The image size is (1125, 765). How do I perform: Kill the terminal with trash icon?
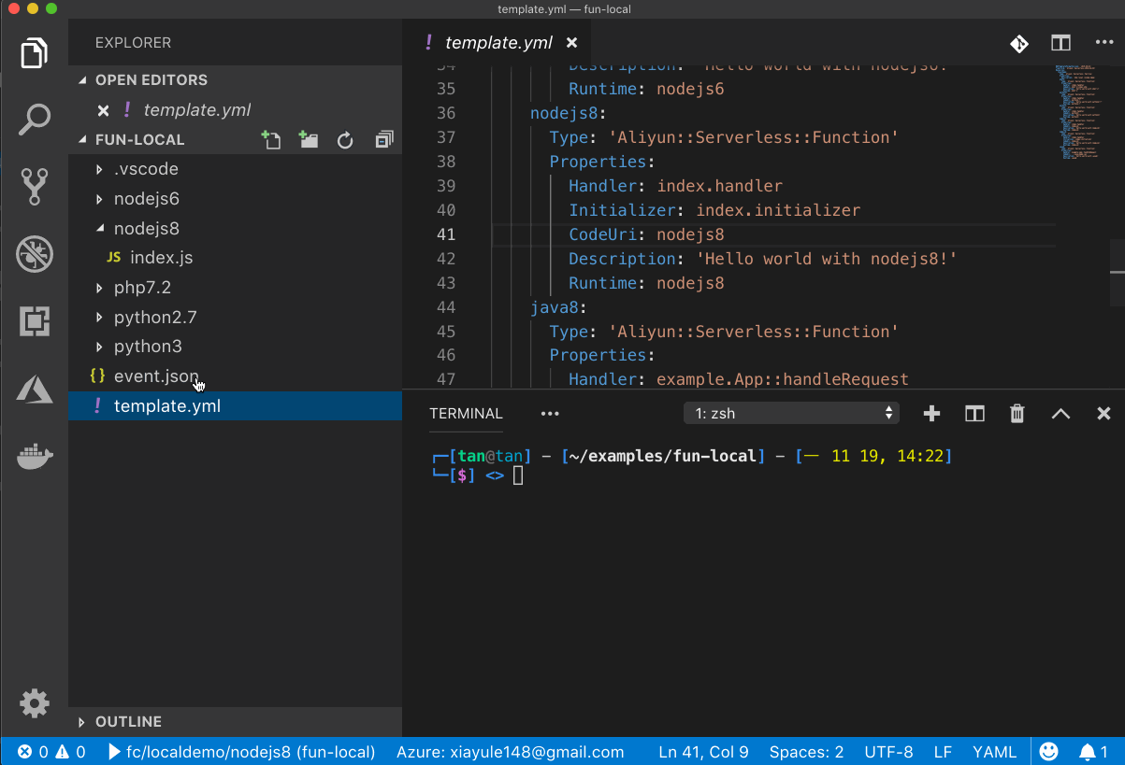(1017, 414)
